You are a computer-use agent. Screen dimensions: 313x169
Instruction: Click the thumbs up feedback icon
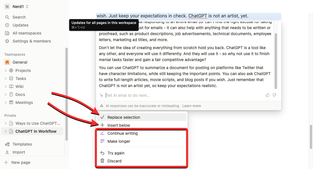point(268,95)
